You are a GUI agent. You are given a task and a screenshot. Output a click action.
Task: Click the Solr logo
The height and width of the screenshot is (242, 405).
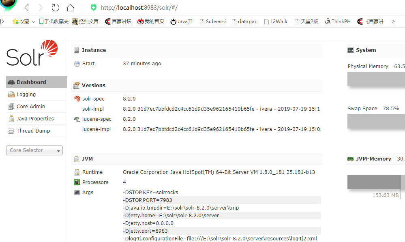[x=32, y=53]
